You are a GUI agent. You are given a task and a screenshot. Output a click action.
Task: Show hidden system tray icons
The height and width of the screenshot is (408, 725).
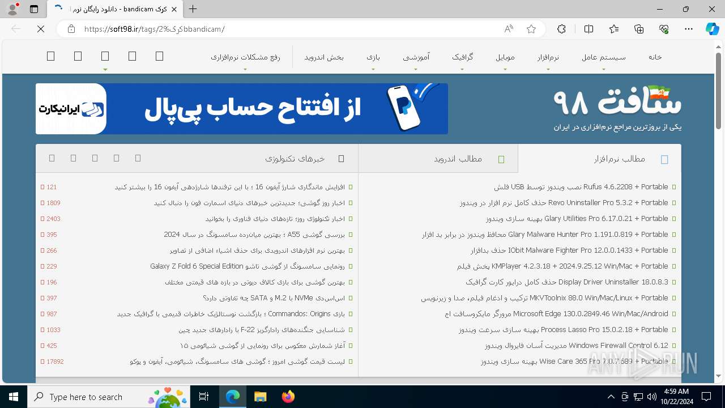611,397
